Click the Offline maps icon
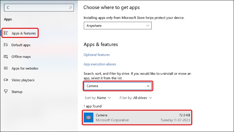 coord(6,57)
